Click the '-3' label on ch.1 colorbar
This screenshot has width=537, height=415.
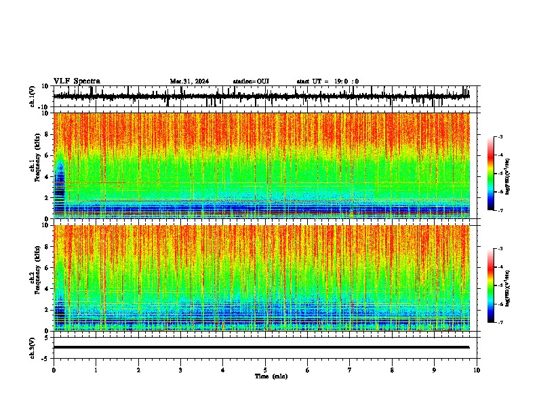(x=500, y=136)
